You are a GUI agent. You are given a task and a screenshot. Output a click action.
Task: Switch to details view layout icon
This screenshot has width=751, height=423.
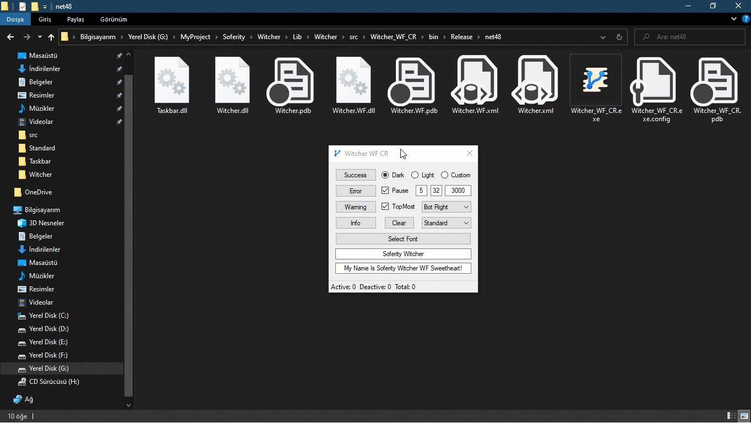coord(732,416)
